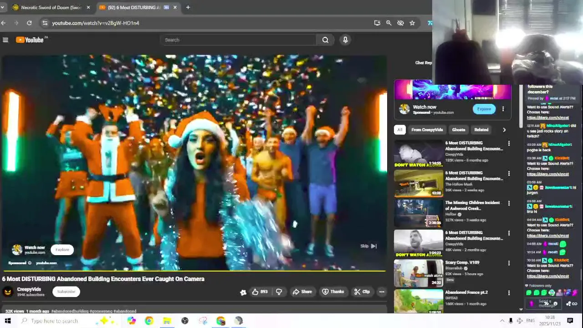Send Thanks to the creator

pyautogui.click(x=333, y=292)
